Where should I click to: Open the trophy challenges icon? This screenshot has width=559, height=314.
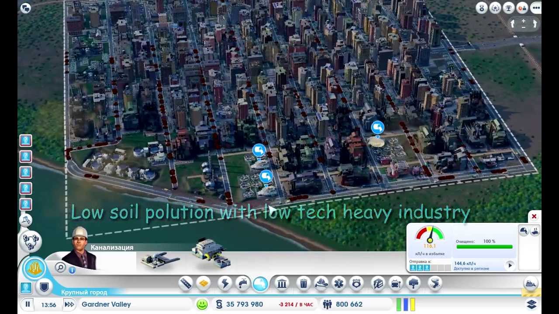click(509, 8)
